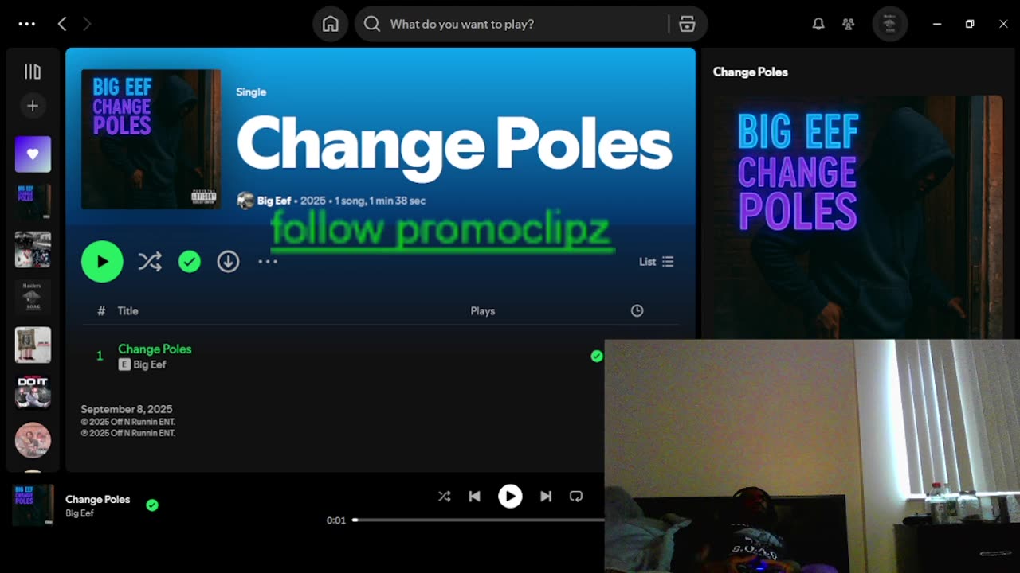Click the Title column header
The height and width of the screenshot is (573, 1020).
[127, 311]
